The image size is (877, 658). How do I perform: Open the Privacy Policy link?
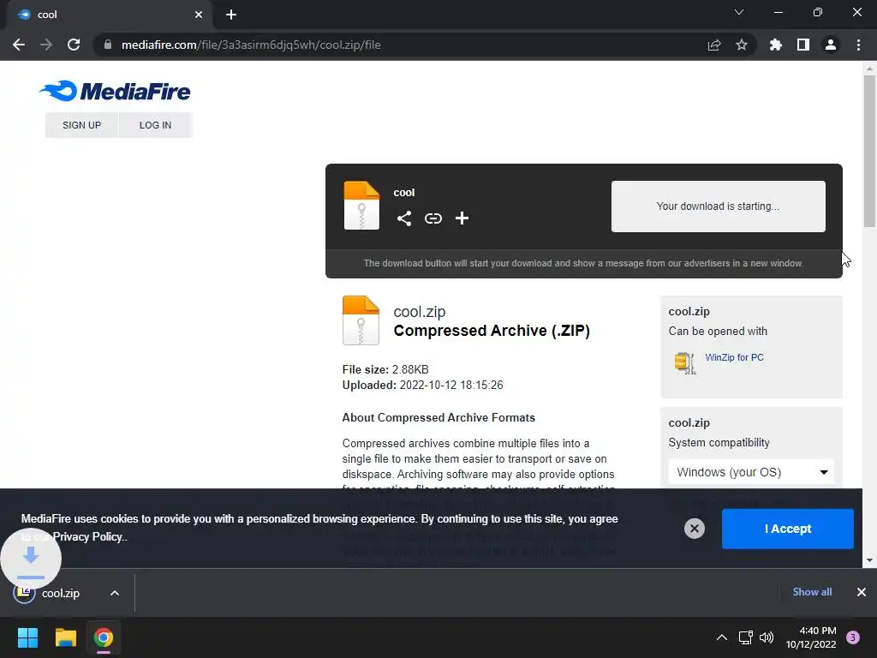pyautogui.click(x=87, y=537)
